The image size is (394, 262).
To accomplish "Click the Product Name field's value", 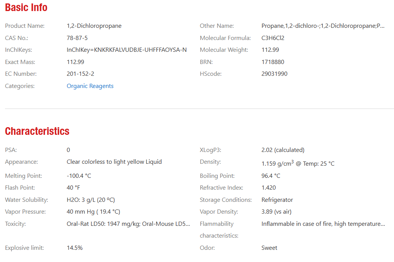I will (94, 26).
